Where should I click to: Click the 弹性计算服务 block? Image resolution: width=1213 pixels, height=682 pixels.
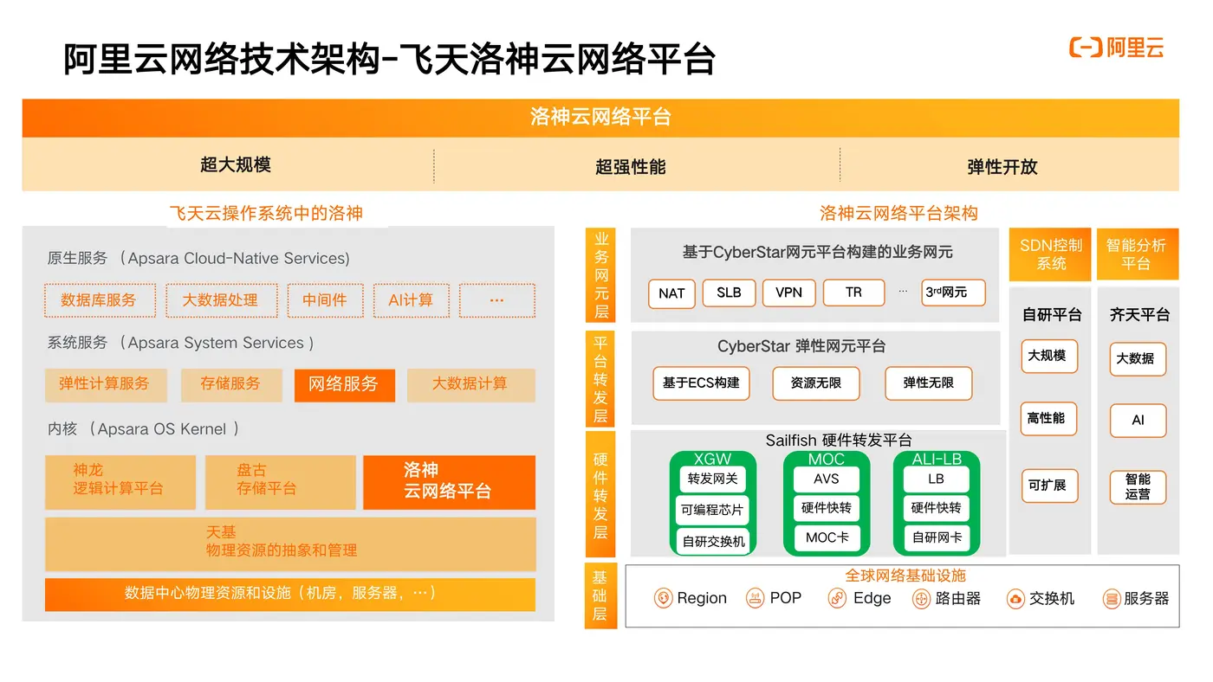[106, 385]
